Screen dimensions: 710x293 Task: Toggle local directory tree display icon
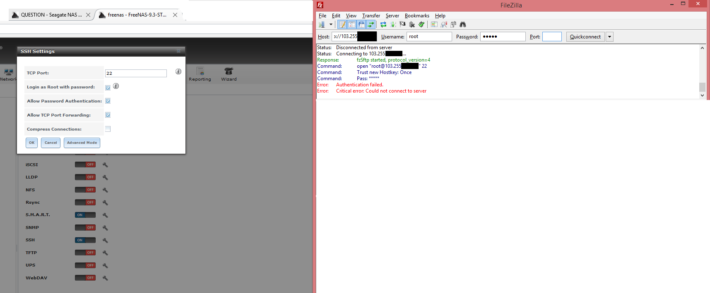click(x=352, y=24)
